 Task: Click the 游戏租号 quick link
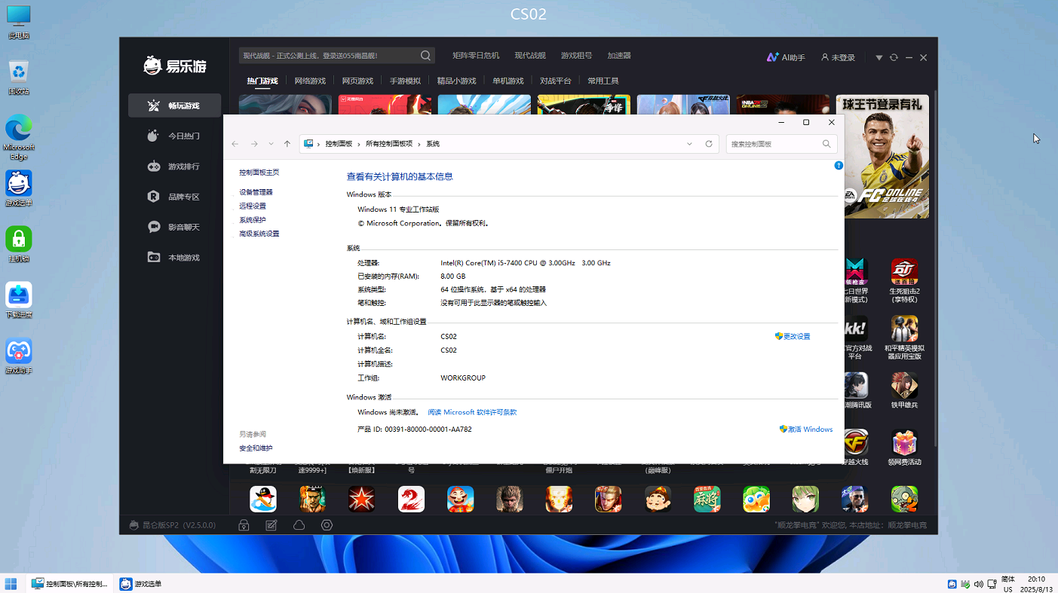coord(576,56)
